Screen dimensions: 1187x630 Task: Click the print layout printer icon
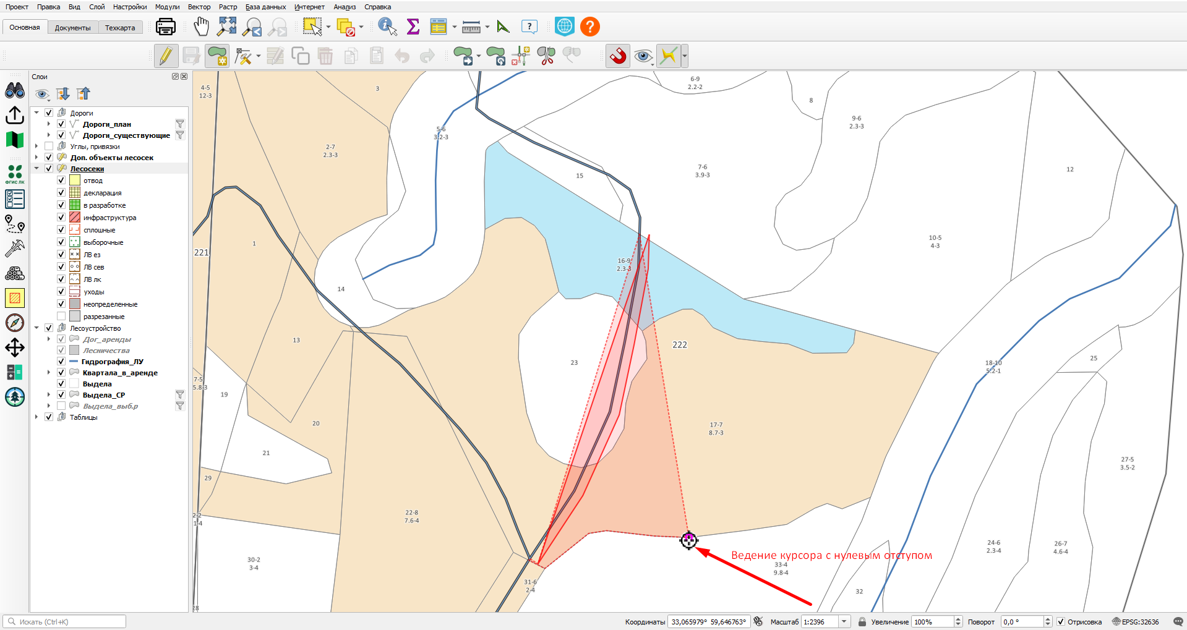point(165,27)
